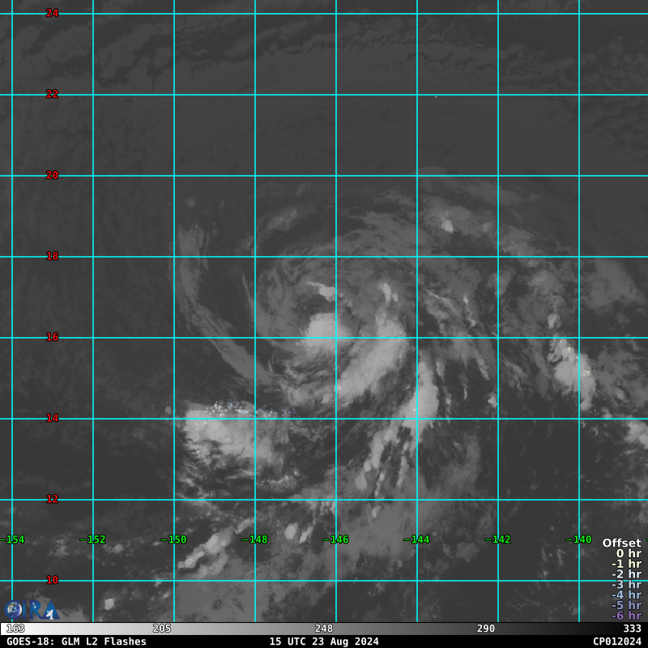Pick the -3 hr offset legend entry

625,585
